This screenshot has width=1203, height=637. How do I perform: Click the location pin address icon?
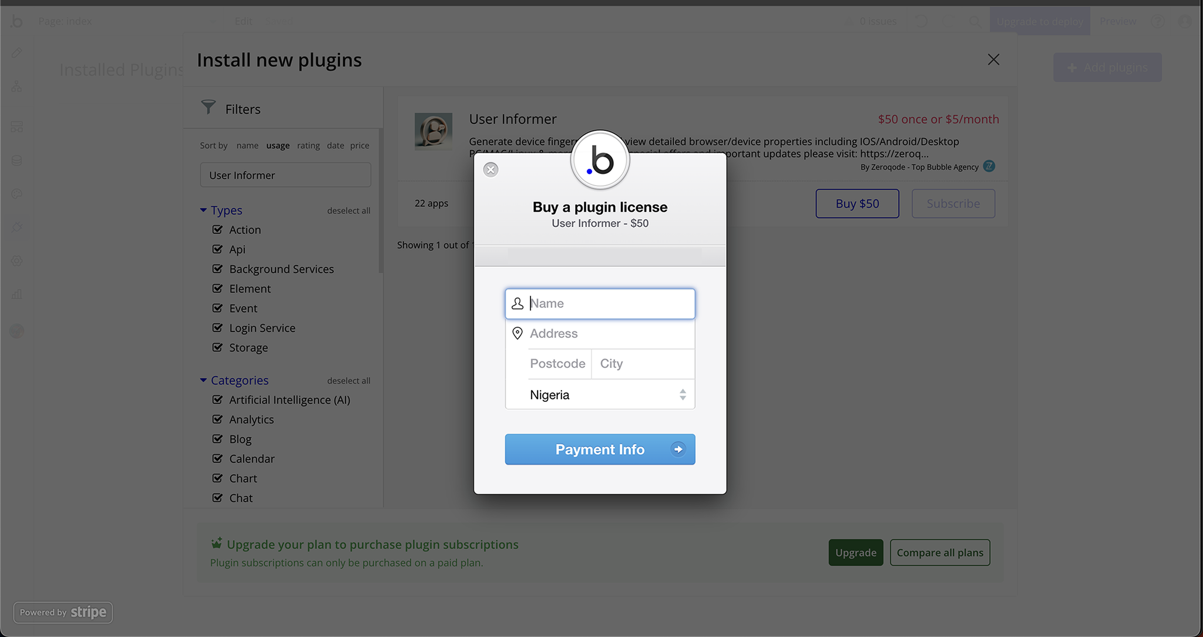[518, 333]
